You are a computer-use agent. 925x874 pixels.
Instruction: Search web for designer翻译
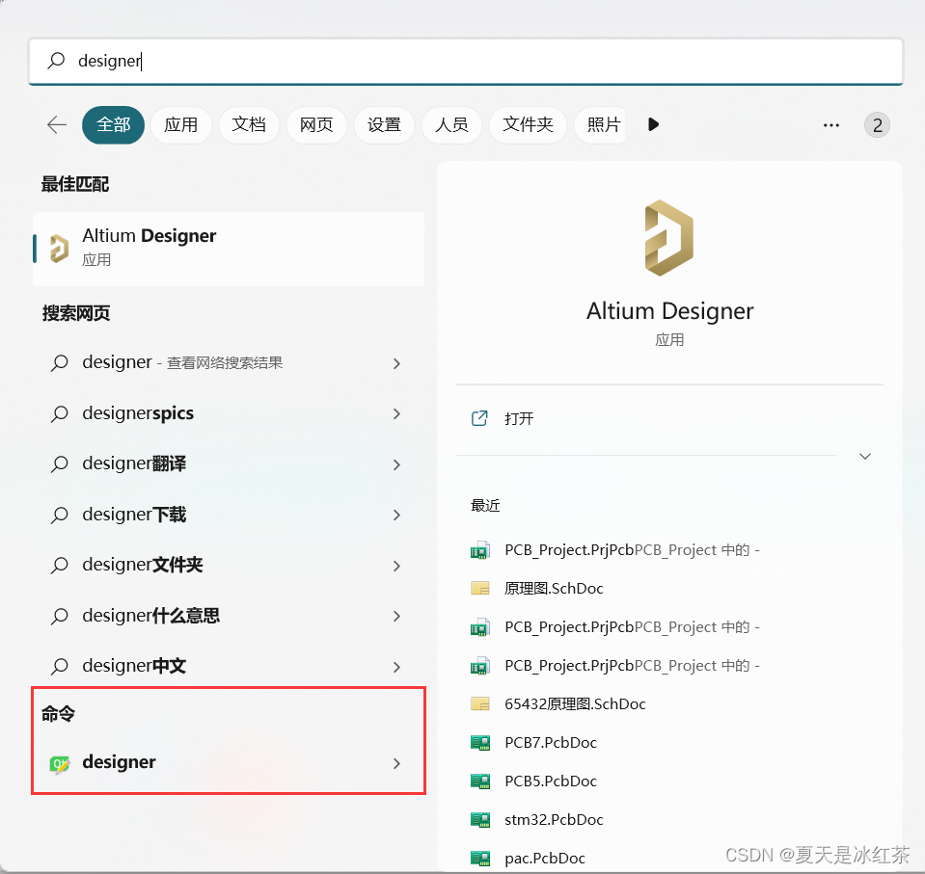[229, 464]
